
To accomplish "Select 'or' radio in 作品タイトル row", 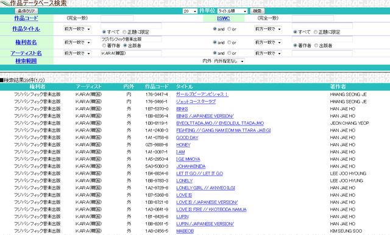I will [x=229, y=29].
